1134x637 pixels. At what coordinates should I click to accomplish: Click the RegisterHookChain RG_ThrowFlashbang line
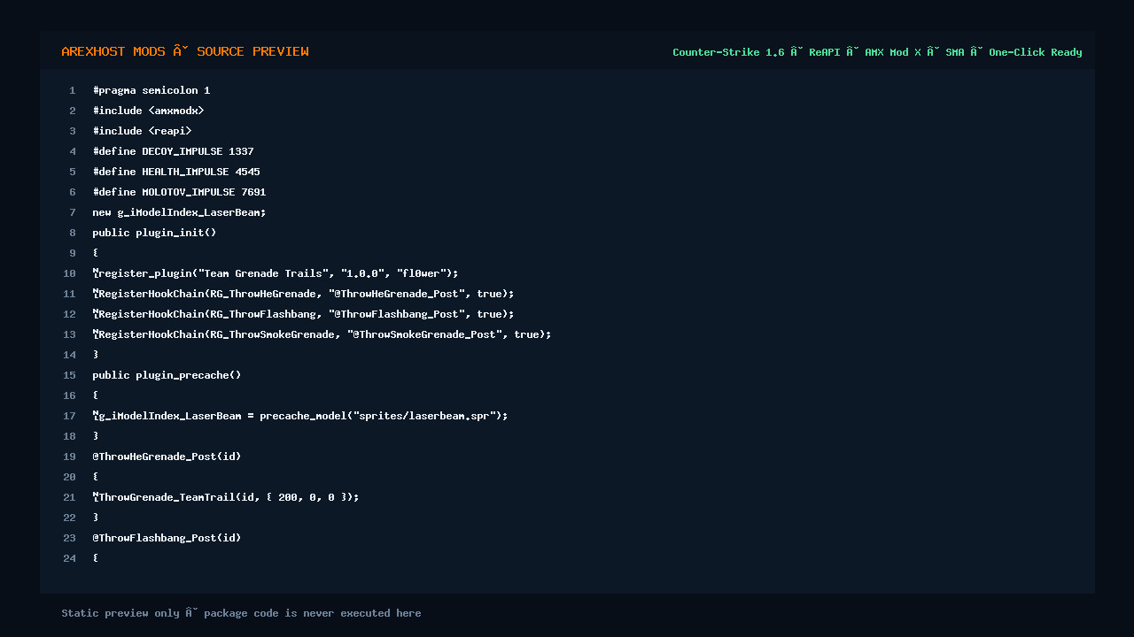pyautogui.click(x=303, y=314)
